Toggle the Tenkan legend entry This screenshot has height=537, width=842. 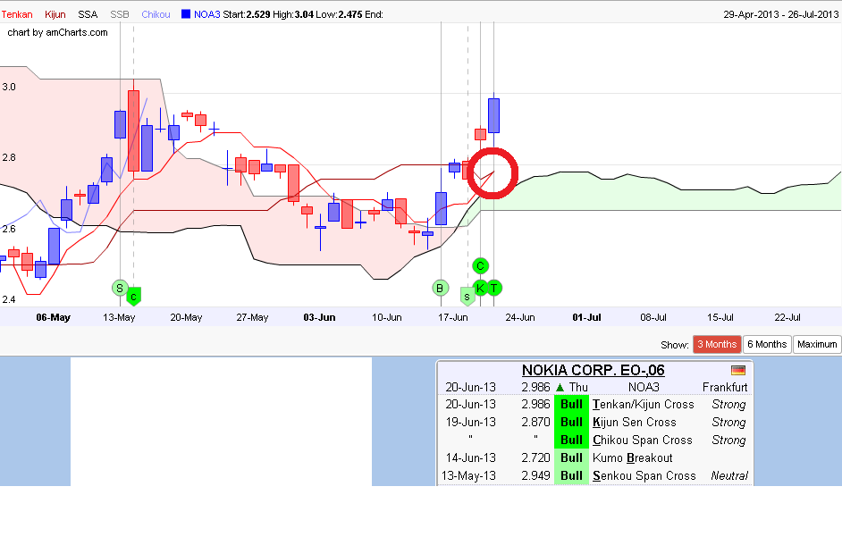17,14
